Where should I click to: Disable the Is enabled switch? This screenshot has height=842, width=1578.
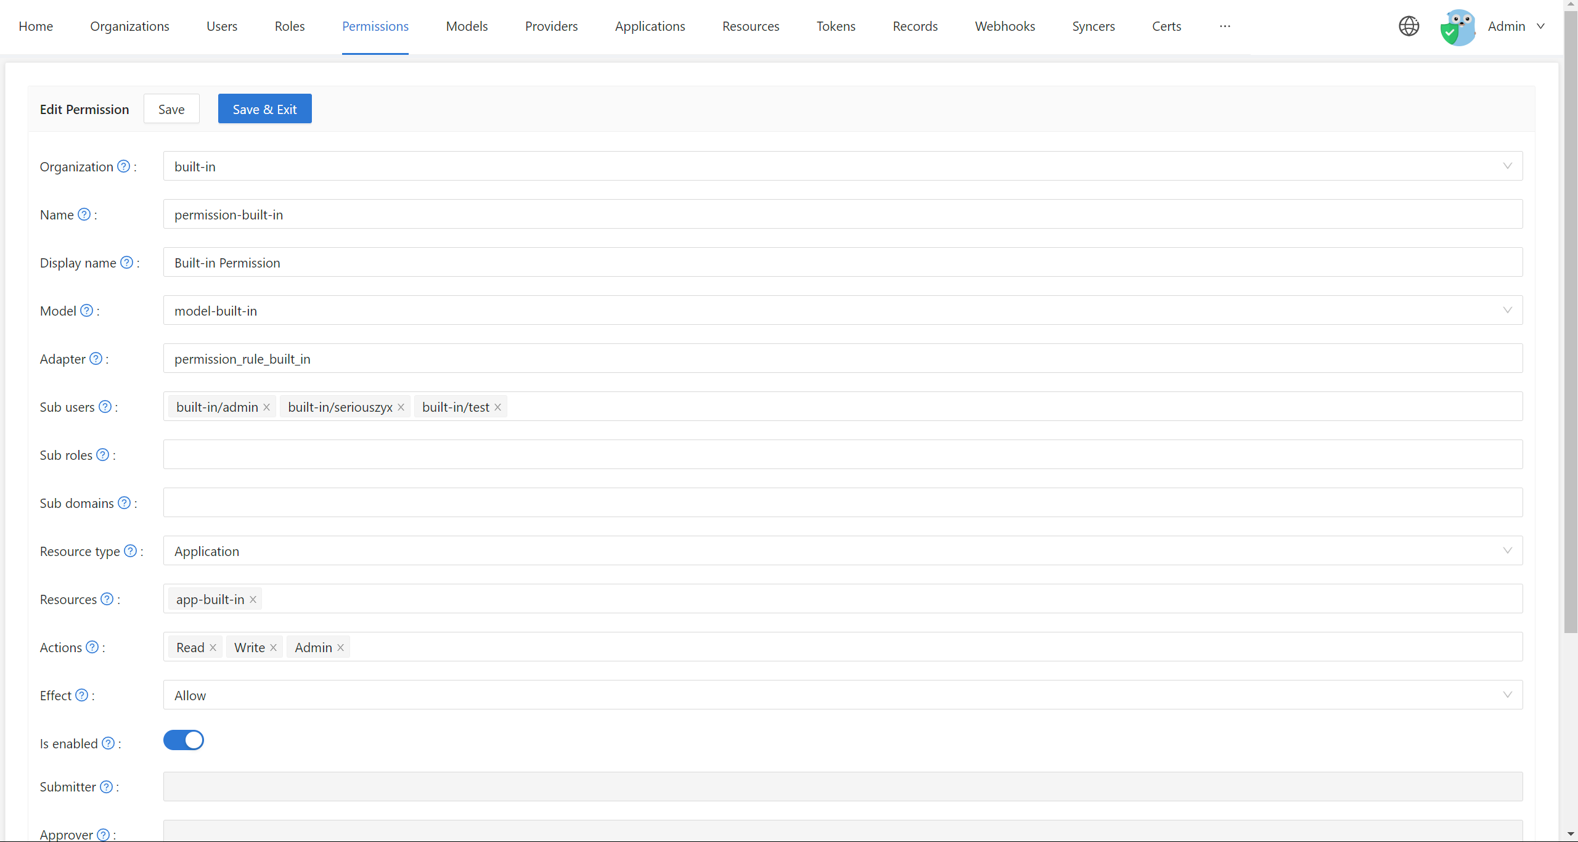[x=183, y=740]
